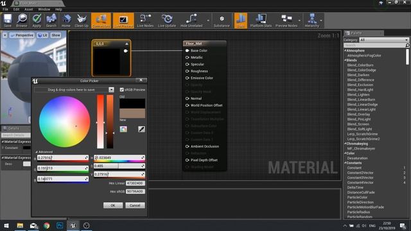Toggle the Live Update toolbar option
The height and width of the screenshot is (231, 411).
(167, 21)
